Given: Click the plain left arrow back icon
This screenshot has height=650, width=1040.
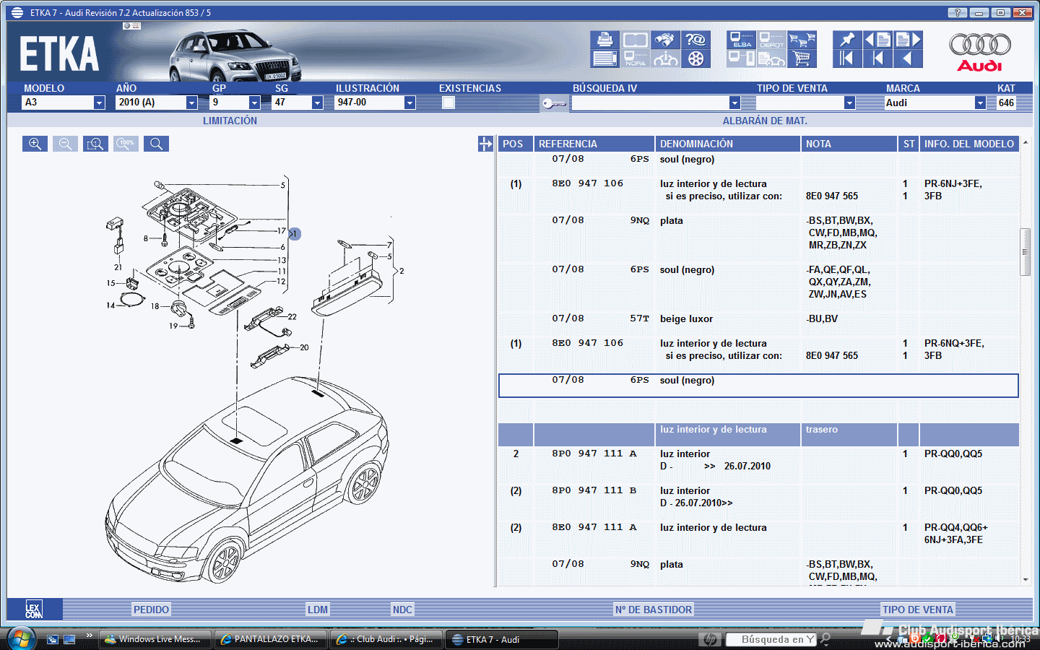Looking at the screenshot, I should click(x=908, y=58).
